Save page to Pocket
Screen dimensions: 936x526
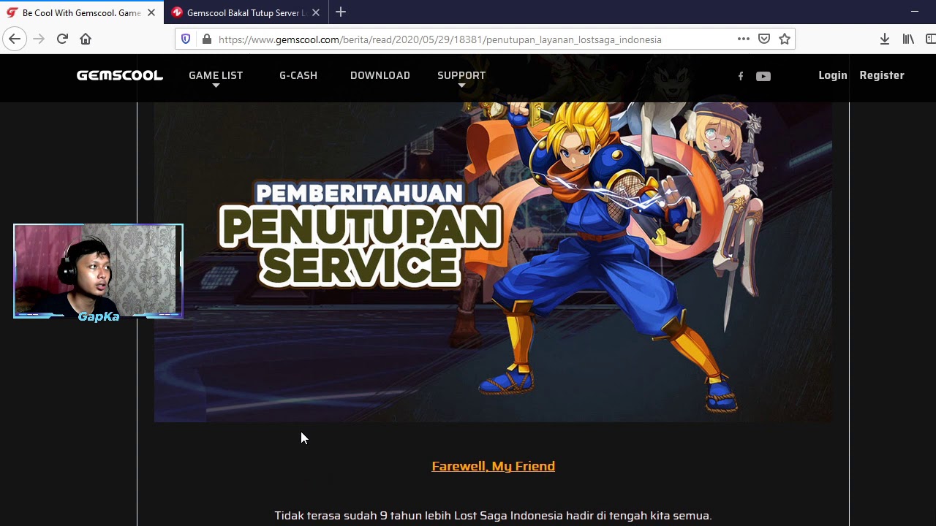tap(764, 39)
